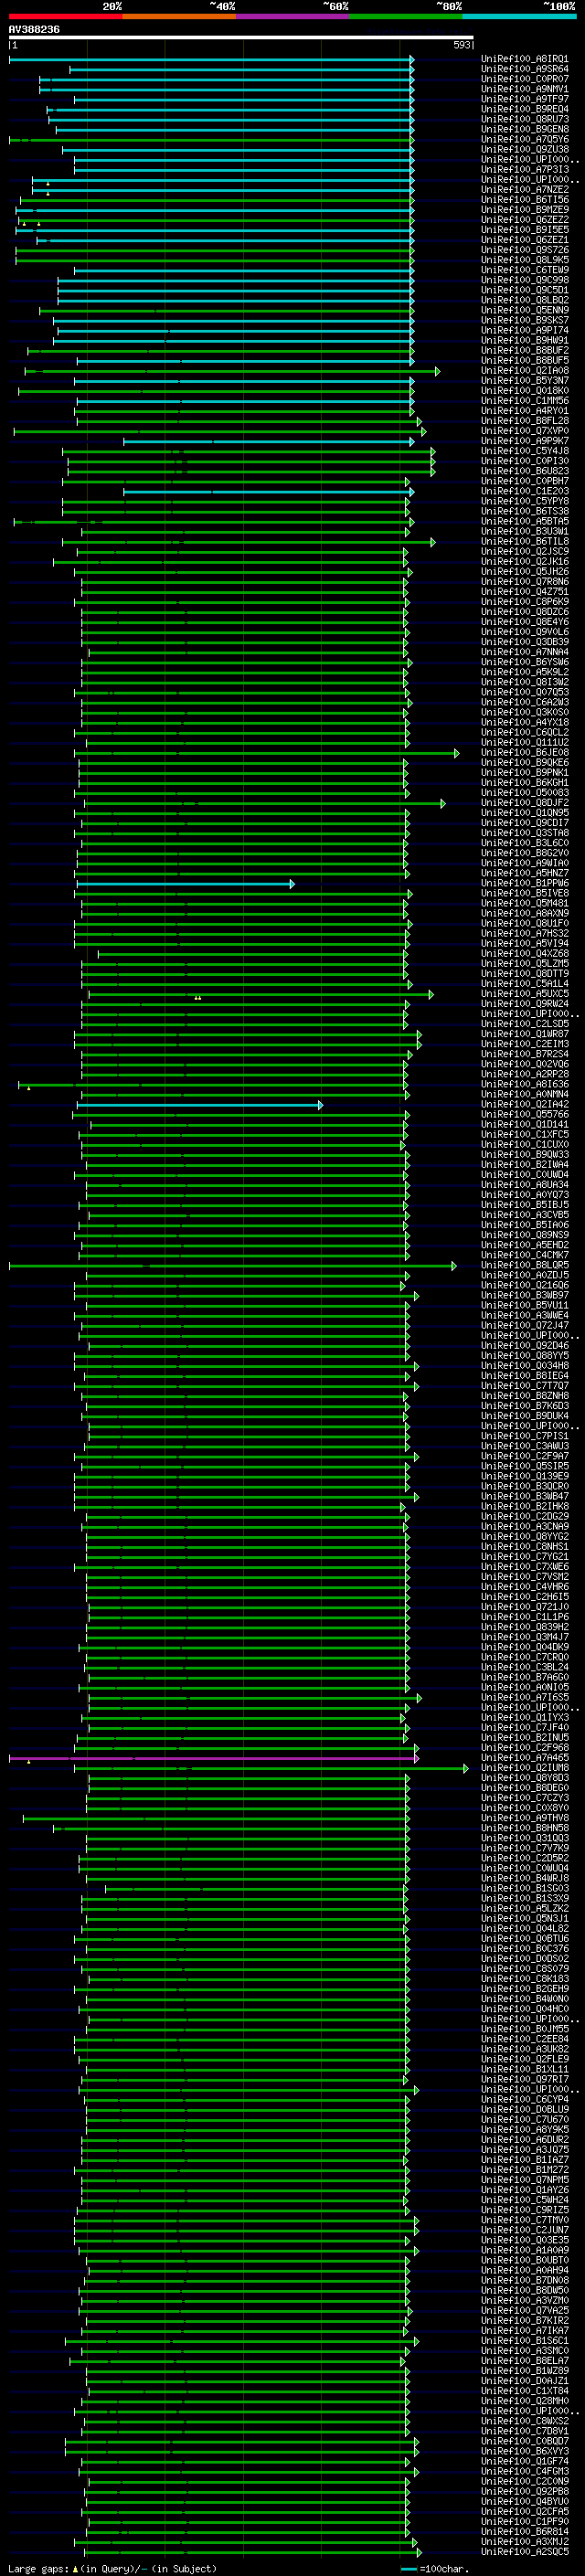Click UniRef100_B3WB97 label

point(524,1295)
